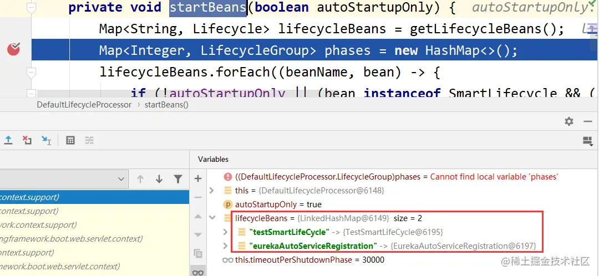Expand the eurekaAutoServiceRegistration entry

tap(225, 246)
